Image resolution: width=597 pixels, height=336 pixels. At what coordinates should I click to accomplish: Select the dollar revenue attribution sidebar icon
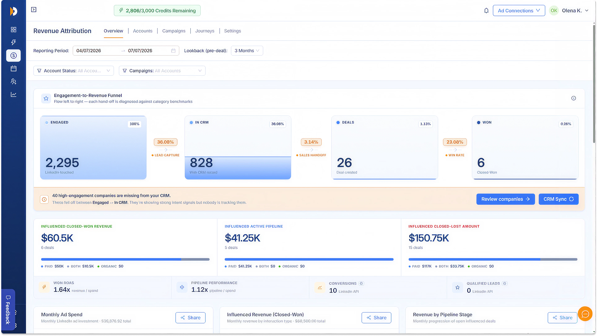[x=13, y=56]
